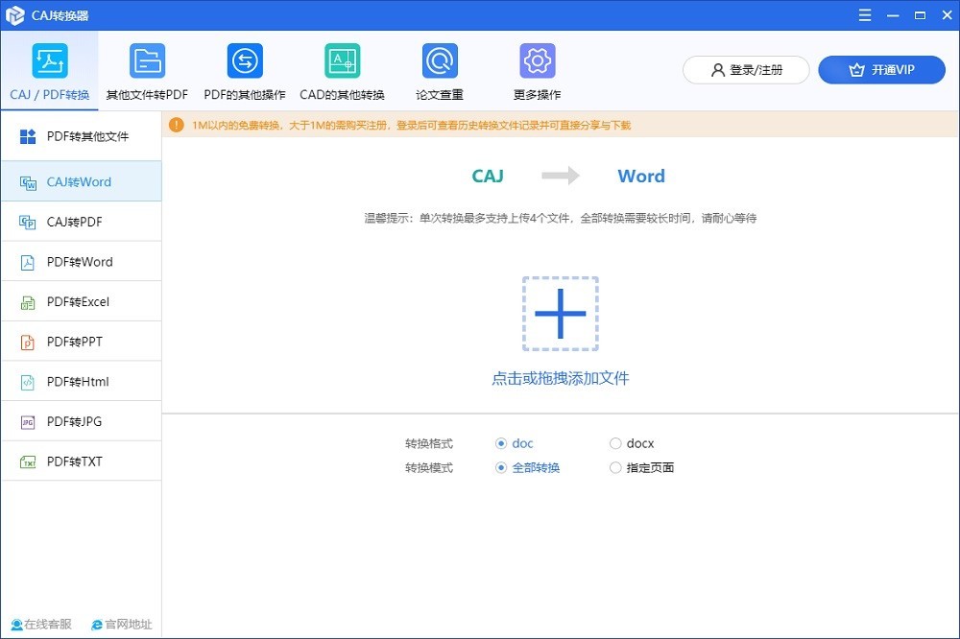Open PDF的其他操作 toolbar icon
The height and width of the screenshot is (639, 960).
[245, 60]
